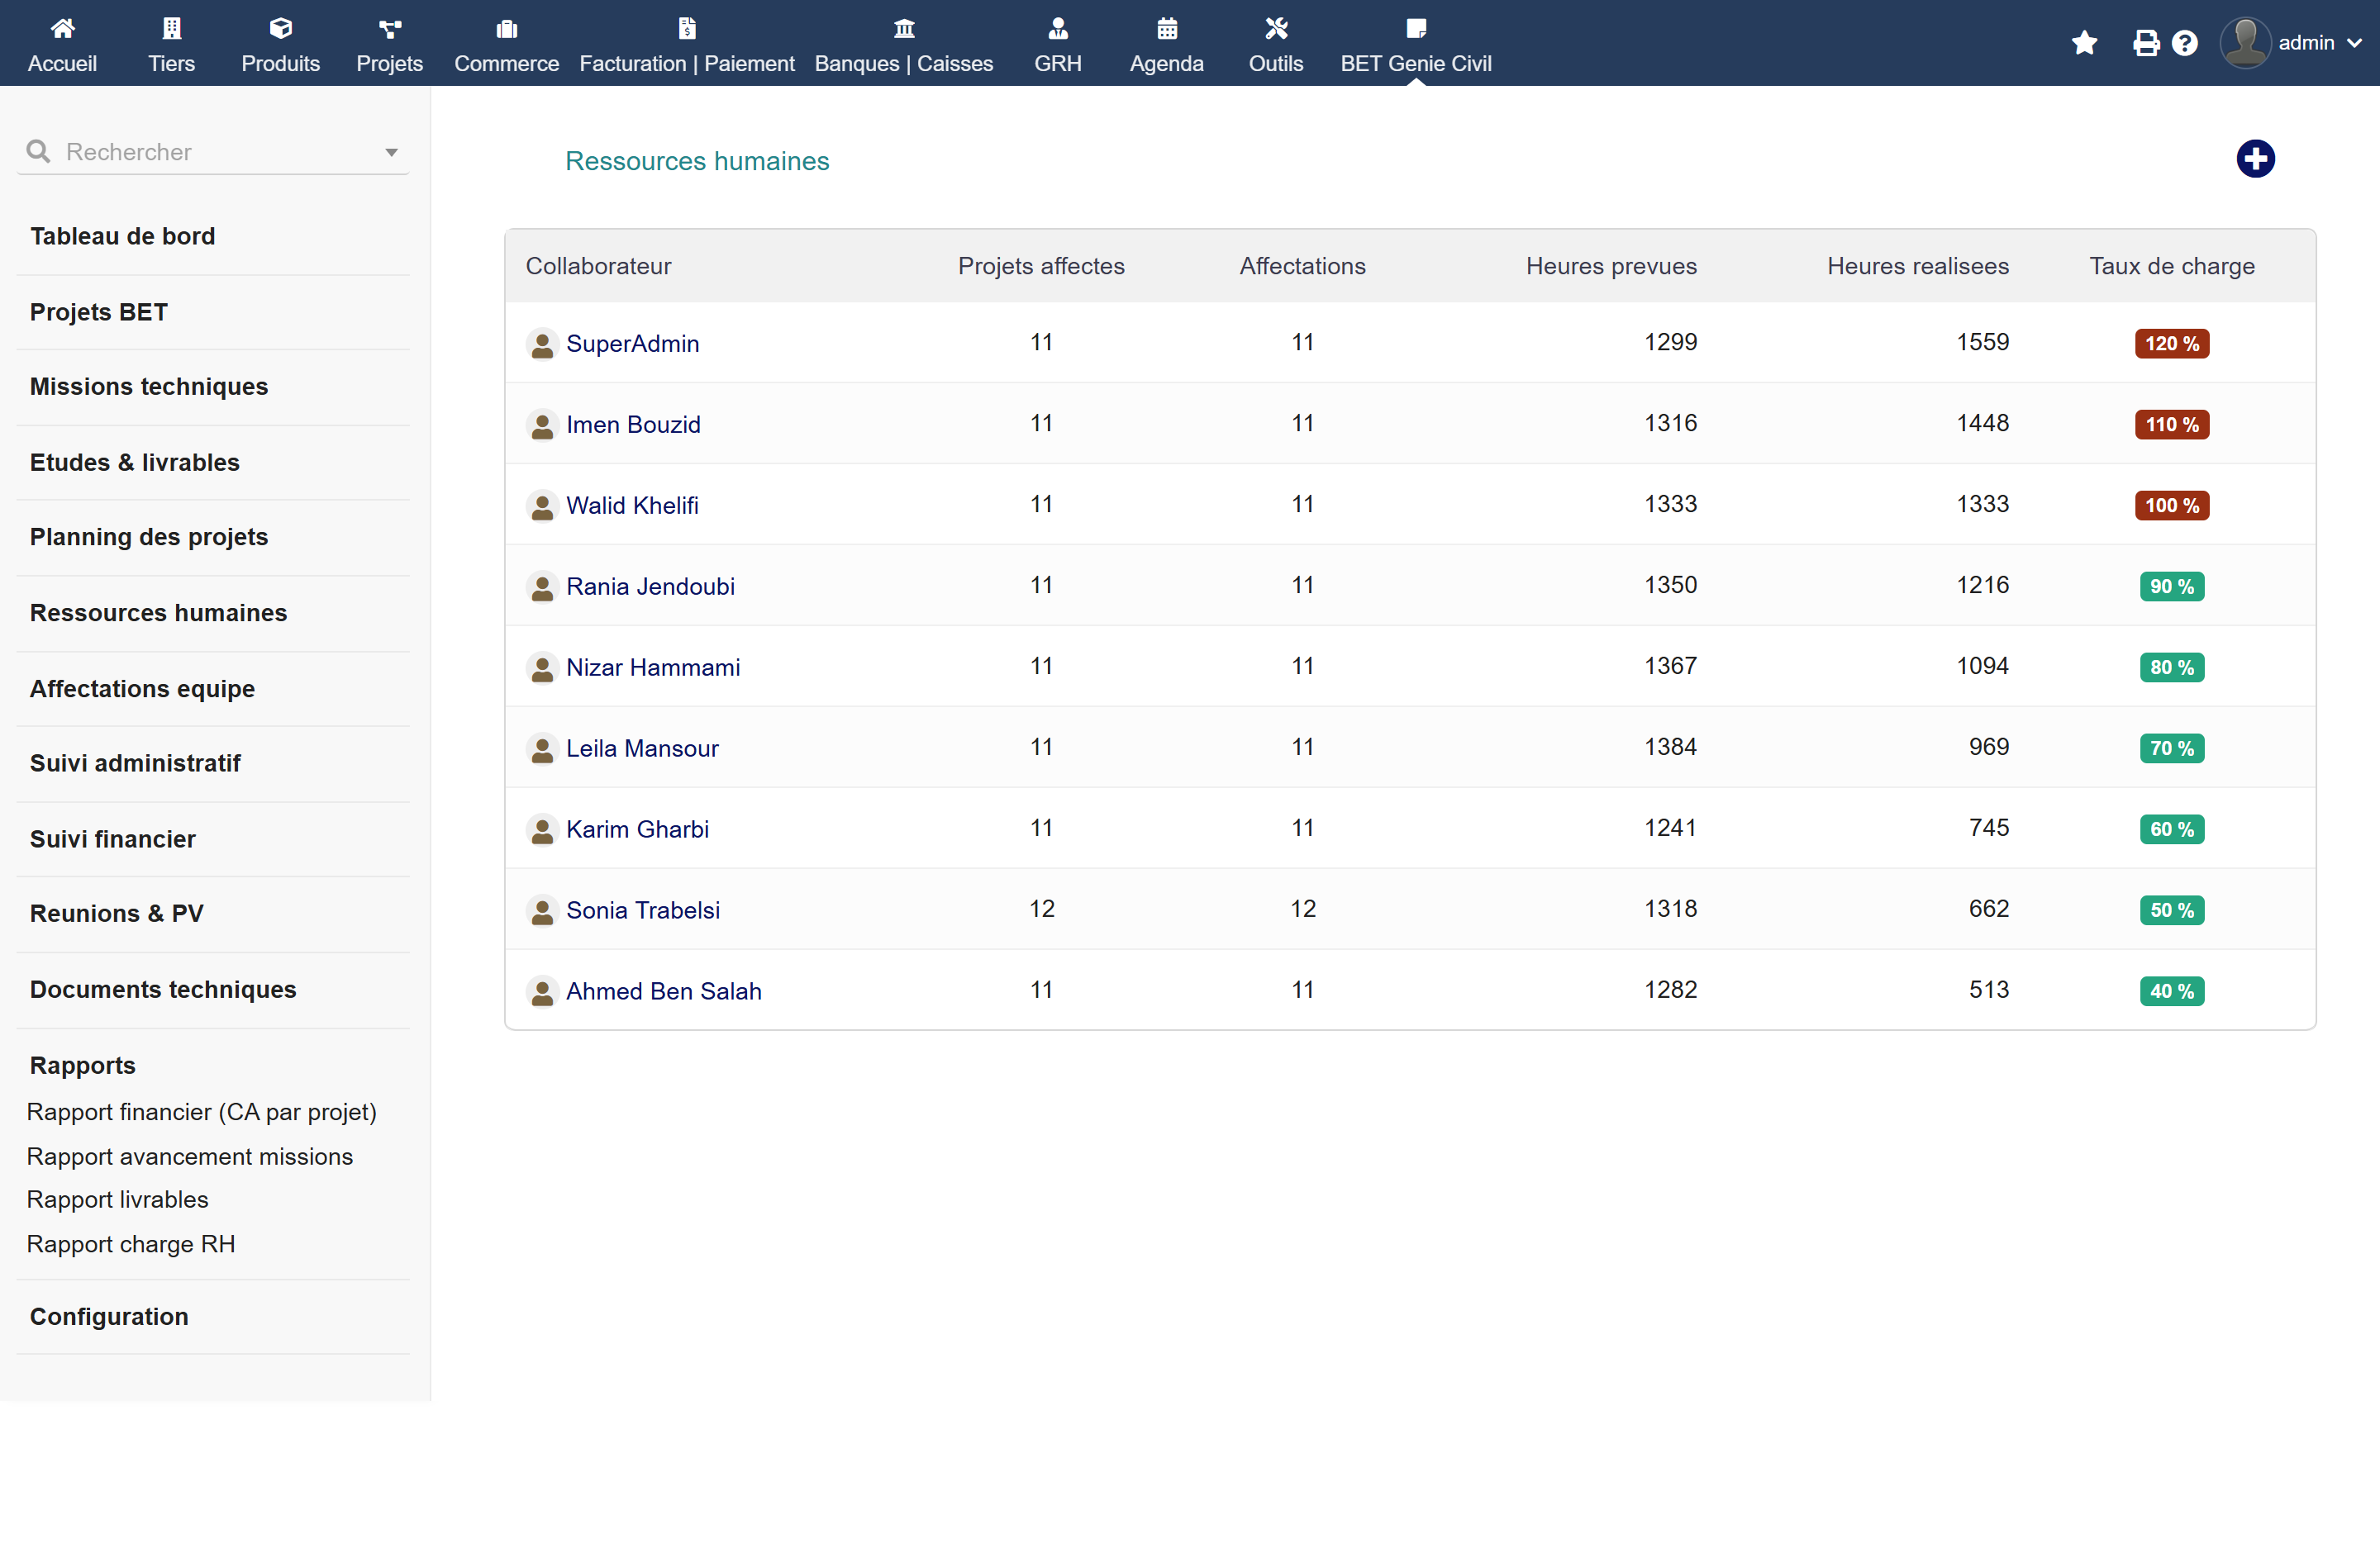Sort by Taux de charge column header
Image resolution: width=2380 pixels, height=1553 pixels.
pos(2171,266)
